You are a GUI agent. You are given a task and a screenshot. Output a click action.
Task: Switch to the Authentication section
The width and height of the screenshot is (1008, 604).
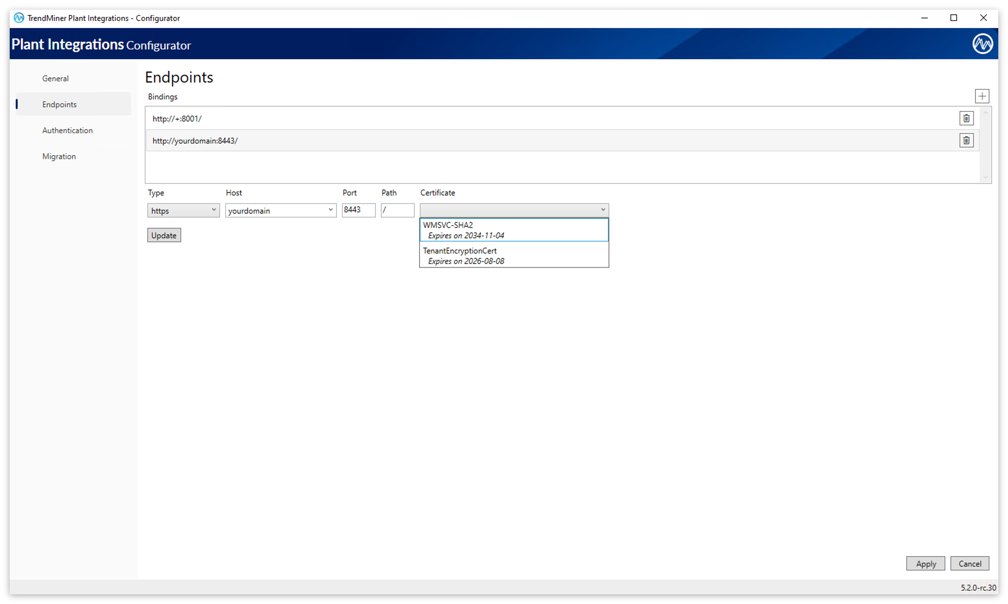coord(67,130)
